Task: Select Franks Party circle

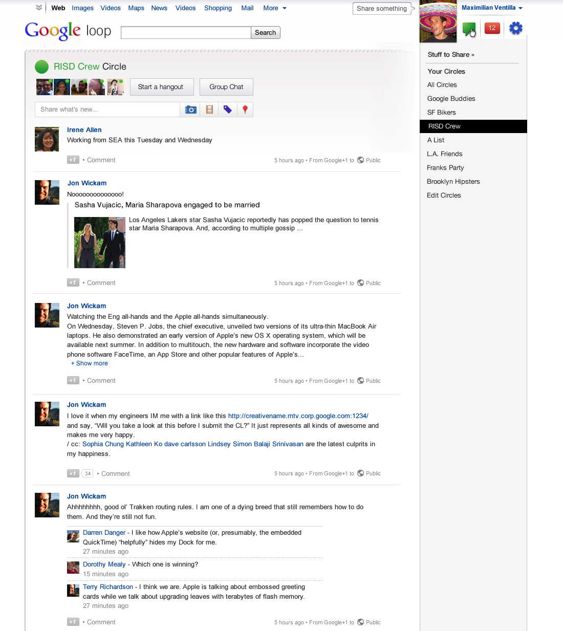Action: [446, 168]
